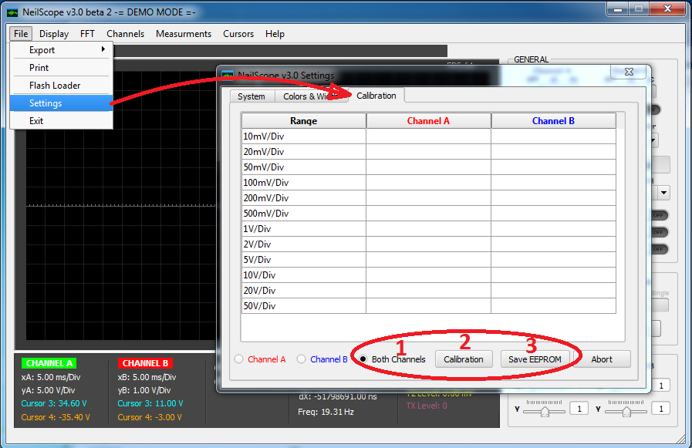Click the xA: 5.00 ms/Div readout
The image size is (692, 448).
click(51, 378)
